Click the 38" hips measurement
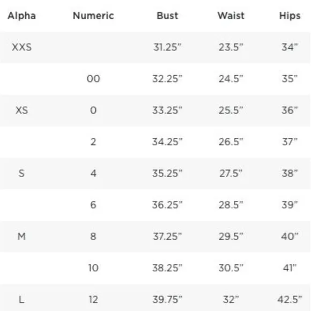The height and width of the screenshot is (311, 311). 290,173
